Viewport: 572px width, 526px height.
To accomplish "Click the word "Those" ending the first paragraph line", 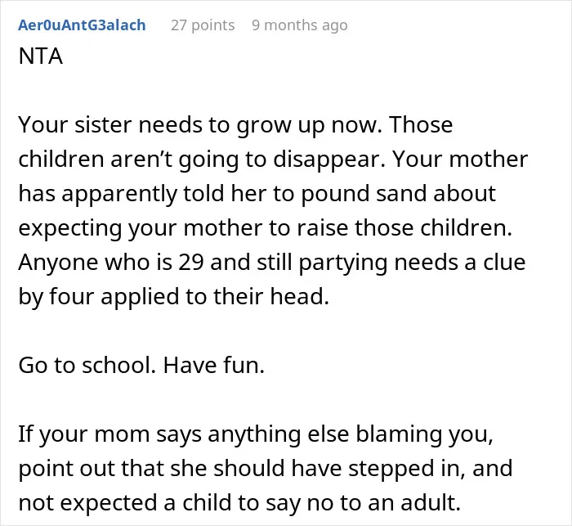I will click(422, 125).
